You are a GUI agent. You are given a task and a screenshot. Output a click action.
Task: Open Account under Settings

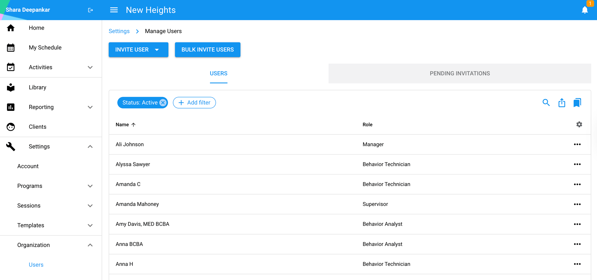(x=28, y=166)
